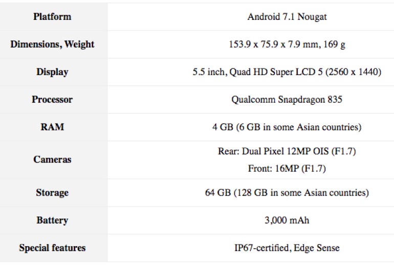The width and height of the screenshot is (394, 265).
Task: Click the Cameras row label
Action: [x=52, y=159]
